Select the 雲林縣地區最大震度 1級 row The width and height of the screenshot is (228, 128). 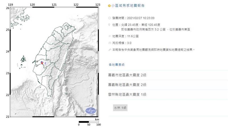tap(168, 94)
